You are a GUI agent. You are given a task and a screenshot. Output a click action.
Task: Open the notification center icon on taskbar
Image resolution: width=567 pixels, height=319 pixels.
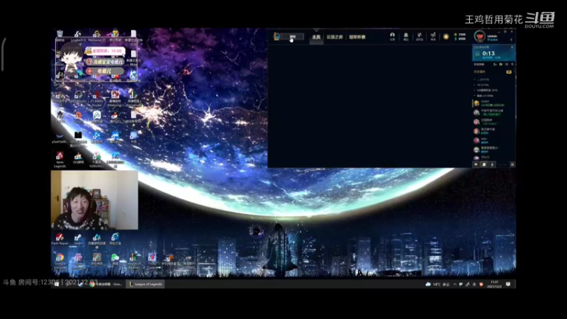pos(508,284)
